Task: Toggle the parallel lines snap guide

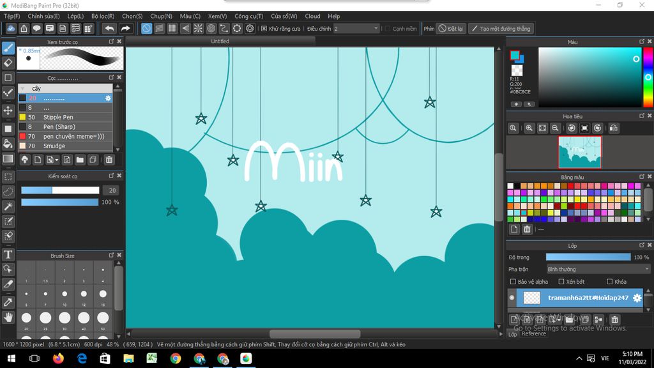Action: pyautogui.click(x=159, y=28)
